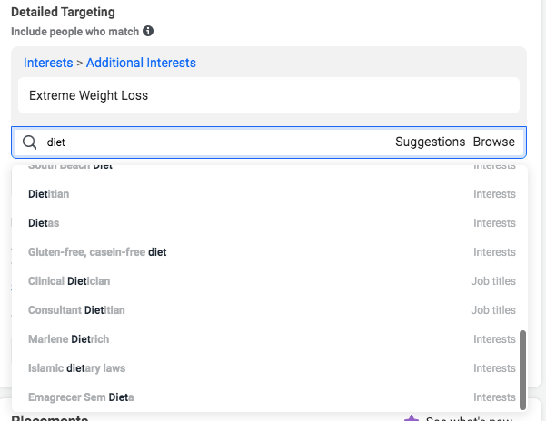Viewport: 546px width, 421px height.
Task: Open the Browse option in the search bar
Action: click(494, 142)
